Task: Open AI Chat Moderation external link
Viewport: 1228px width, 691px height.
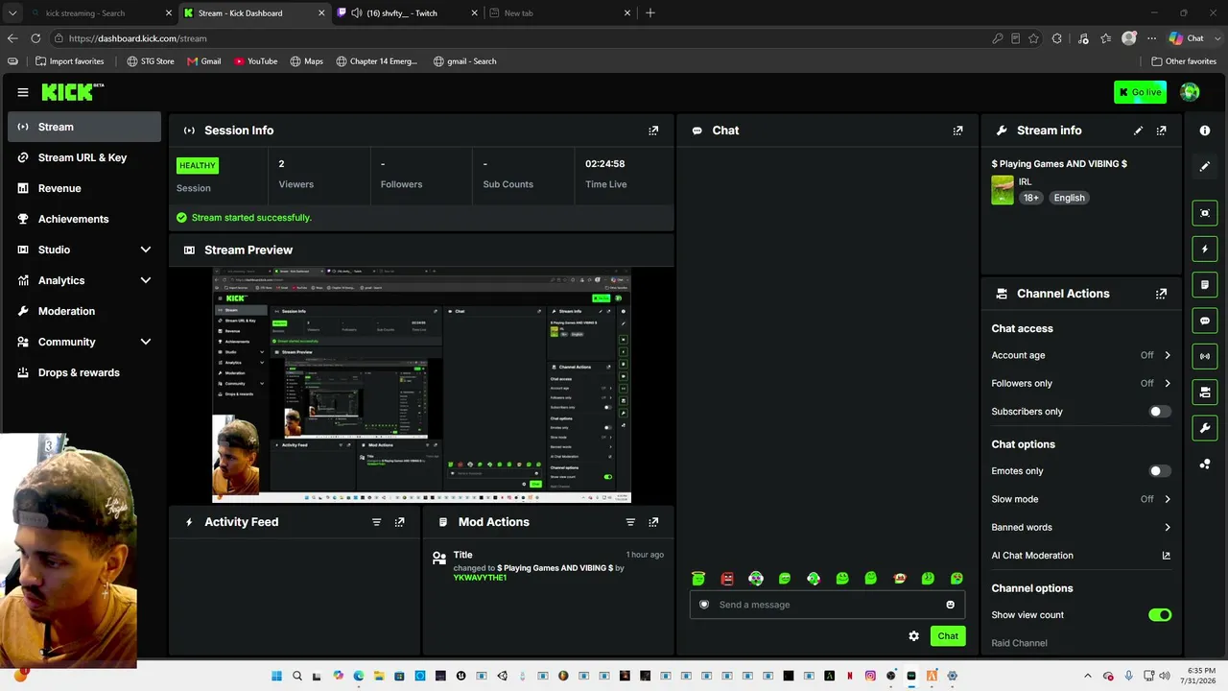Action: [1167, 556]
